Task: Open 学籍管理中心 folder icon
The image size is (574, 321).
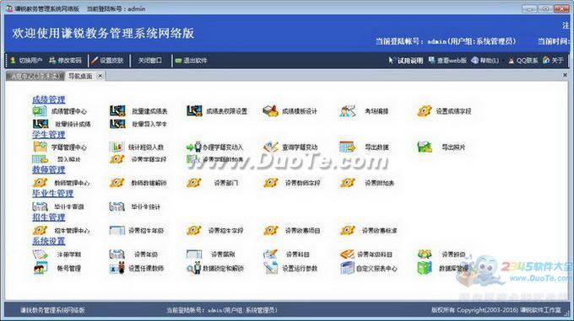Action: 40,147
